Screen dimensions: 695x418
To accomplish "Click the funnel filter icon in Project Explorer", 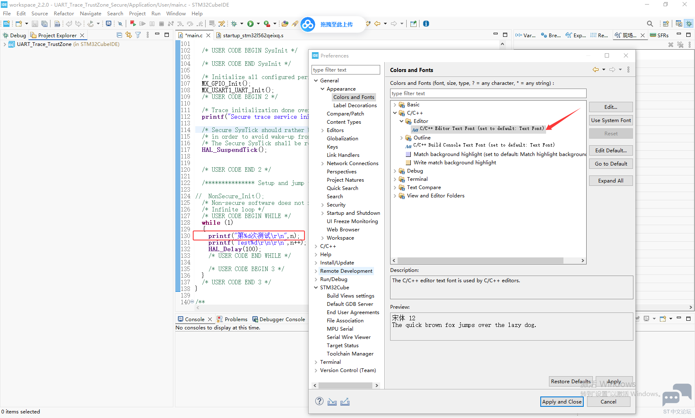I will click(138, 35).
